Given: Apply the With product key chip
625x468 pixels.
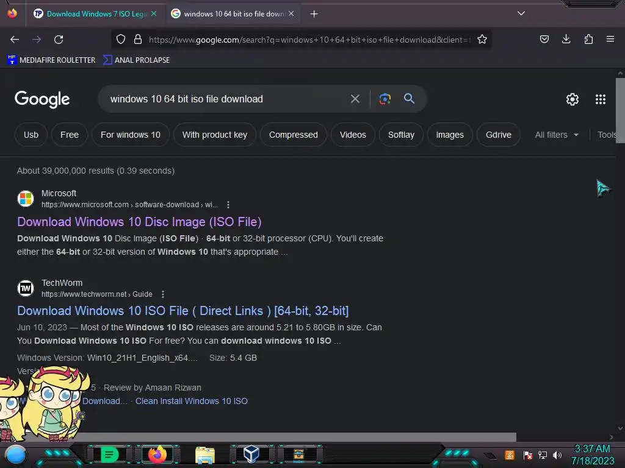Looking at the screenshot, I should coord(215,135).
